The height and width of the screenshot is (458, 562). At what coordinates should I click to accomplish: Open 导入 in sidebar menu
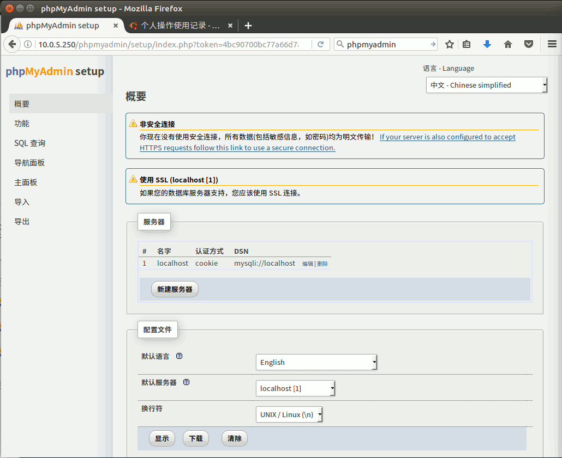click(x=22, y=202)
